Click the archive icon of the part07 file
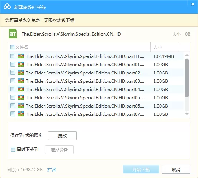Viewport: 198px width, 178px height. tap(21, 114)
